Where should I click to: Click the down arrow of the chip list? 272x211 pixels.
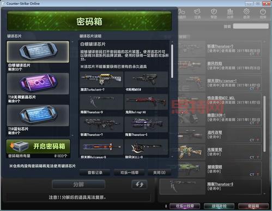[x=72, y=136]
